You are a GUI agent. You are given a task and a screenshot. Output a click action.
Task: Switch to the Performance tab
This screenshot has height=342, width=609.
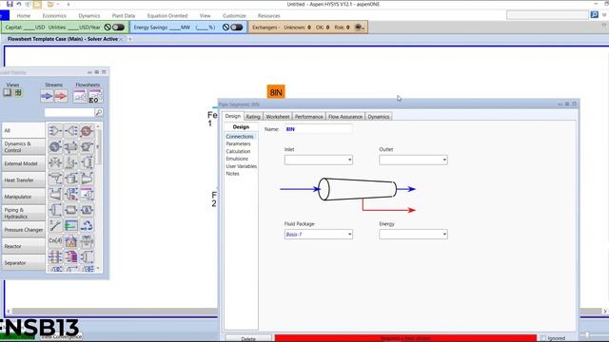[308, 116]
